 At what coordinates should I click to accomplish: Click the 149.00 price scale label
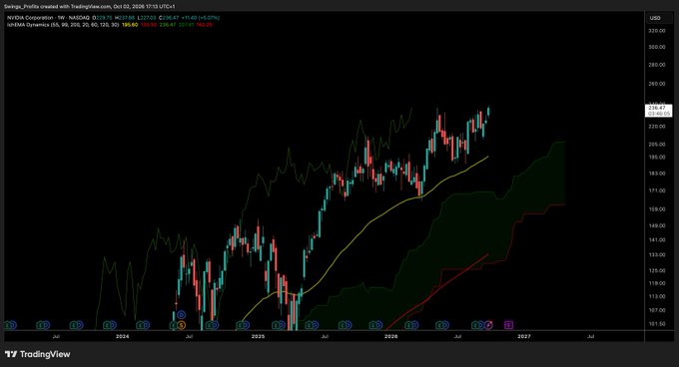(657, 225)
